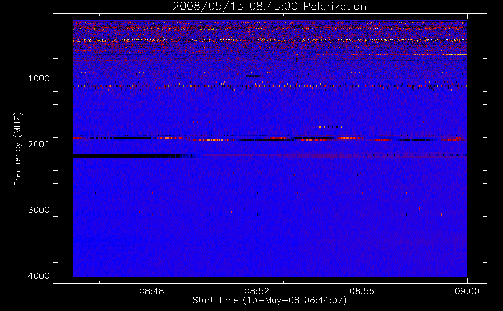Click the plot title "2008/05/13 08:45:00 Polarization"
Screen dimensions: 503x311
(270, 7)
